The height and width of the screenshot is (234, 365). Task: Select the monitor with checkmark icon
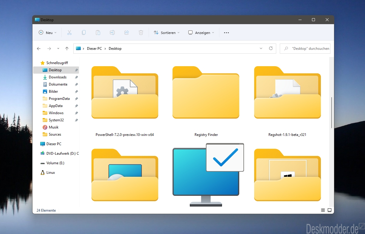pos(208,175)
